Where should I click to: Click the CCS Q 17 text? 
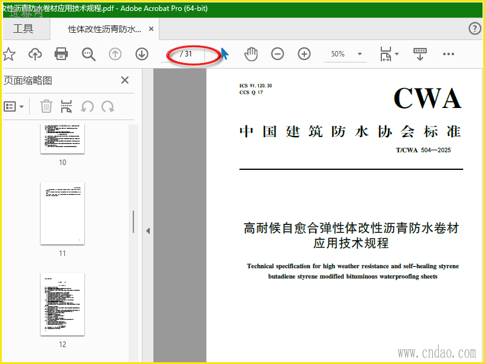coord(251,92)
